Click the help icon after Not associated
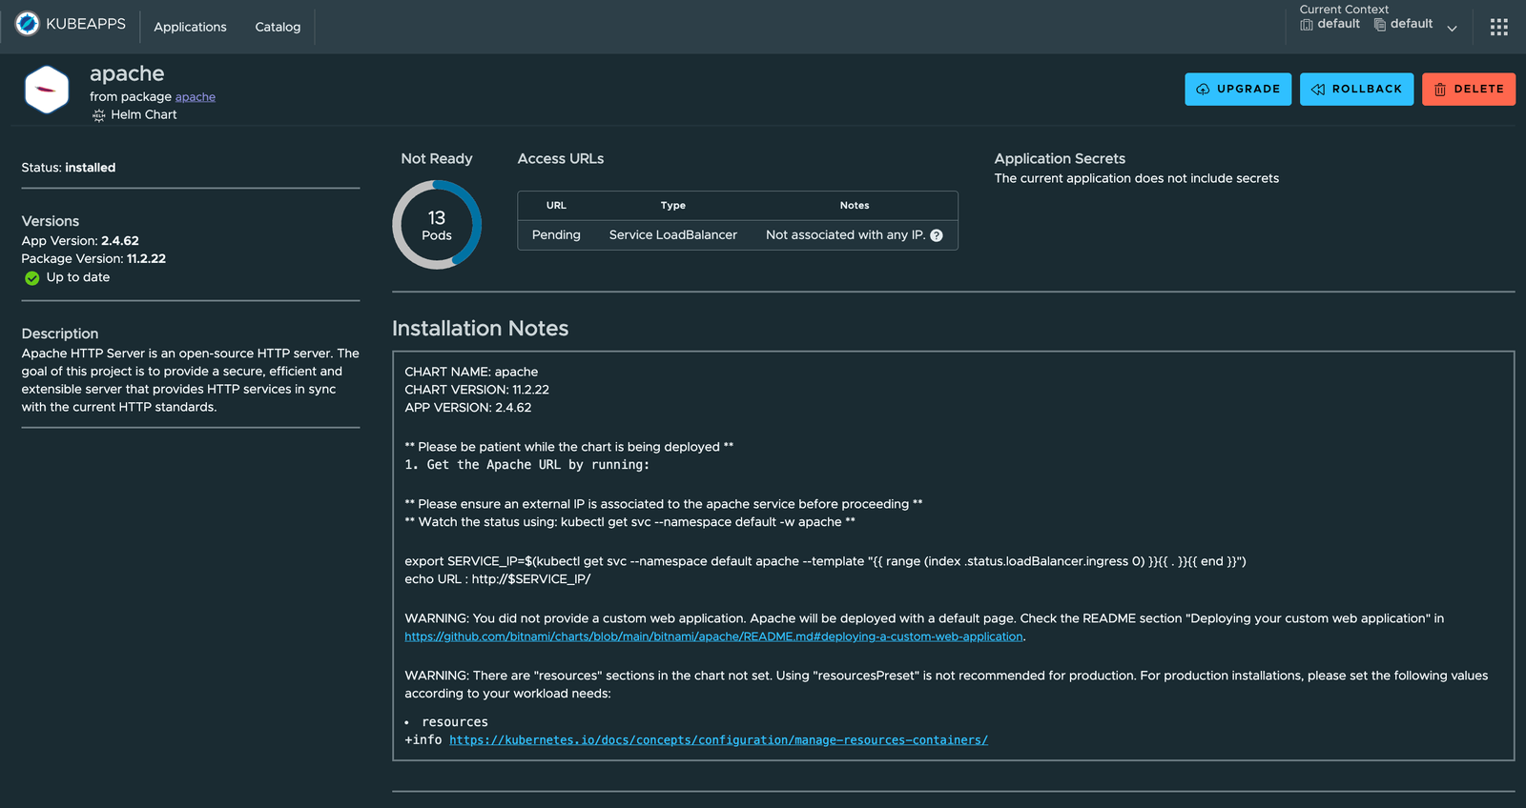This screenshot has height=808, width=1526. pos(937,235)
